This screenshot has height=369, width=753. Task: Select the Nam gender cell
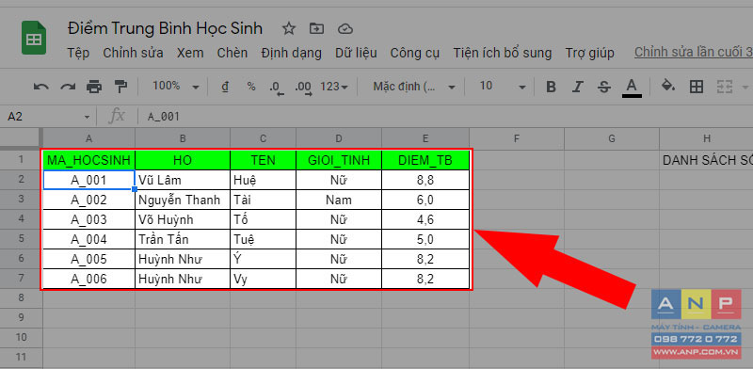click(339, 200)
